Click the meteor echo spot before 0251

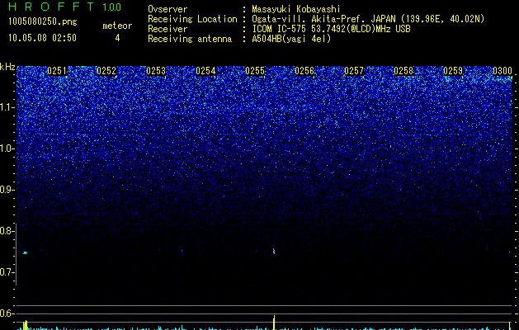point(25,253)
